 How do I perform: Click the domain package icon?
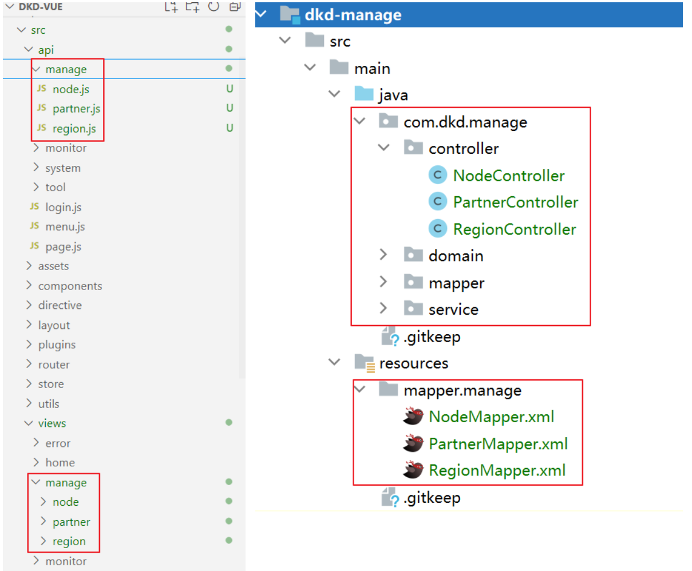pyautogui.click(x=413, y=255)
